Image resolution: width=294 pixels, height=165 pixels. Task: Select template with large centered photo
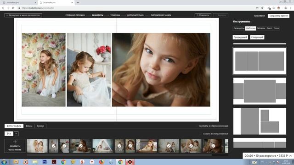pos(260,91)
